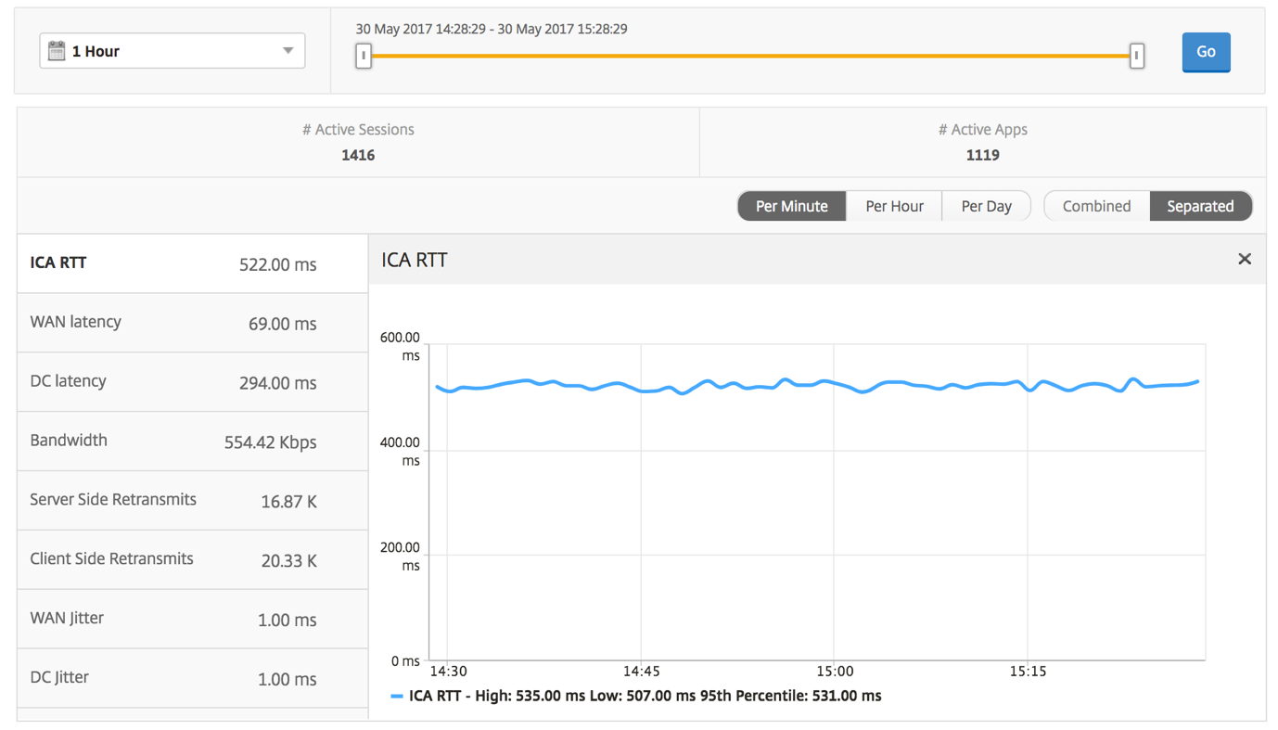Click the ICA RTT legend entry below chart

click(636, 696)
